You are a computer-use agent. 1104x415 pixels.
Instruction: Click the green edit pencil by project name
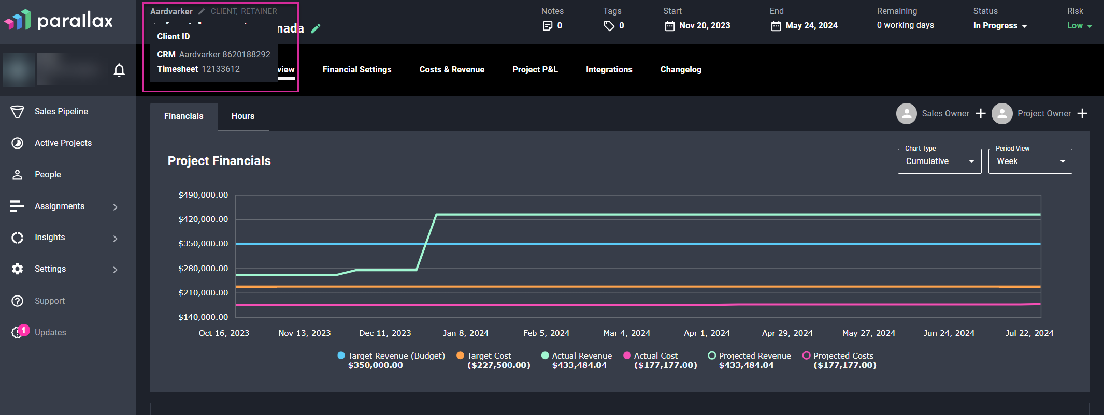316,28
